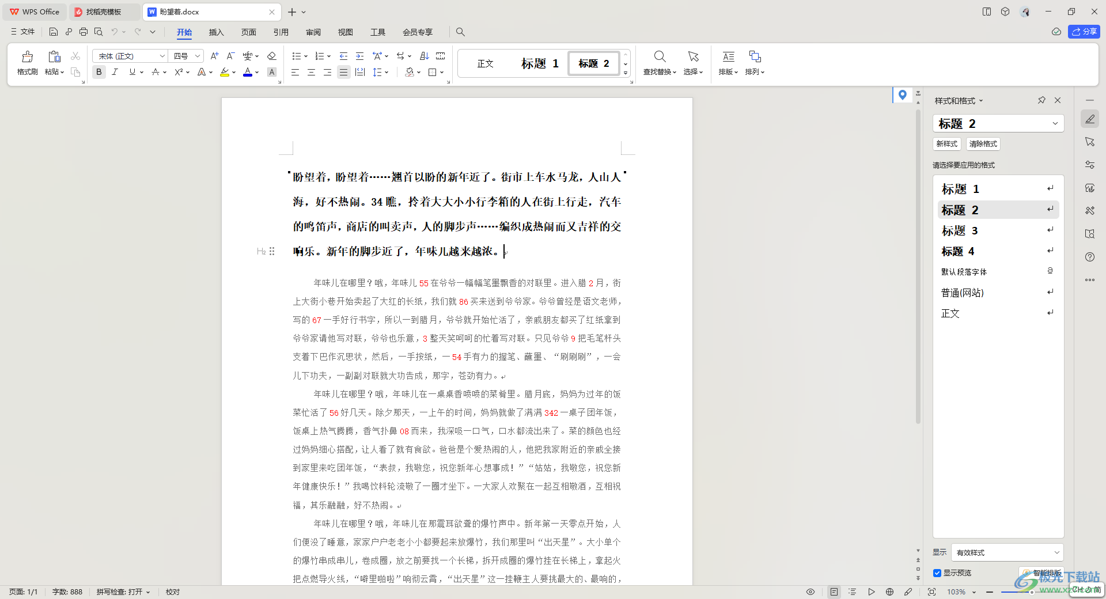Click the Print icon in the quick toolbar
The height and width of the screenshot is (599, 1106).
(x=84, y=32)
